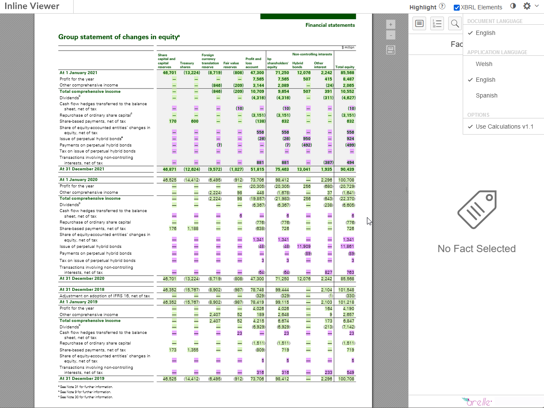Screen dimensions: 544x408
Task: Click the settings gear icon
Action: pyautogui.click(x=527, y=6)
